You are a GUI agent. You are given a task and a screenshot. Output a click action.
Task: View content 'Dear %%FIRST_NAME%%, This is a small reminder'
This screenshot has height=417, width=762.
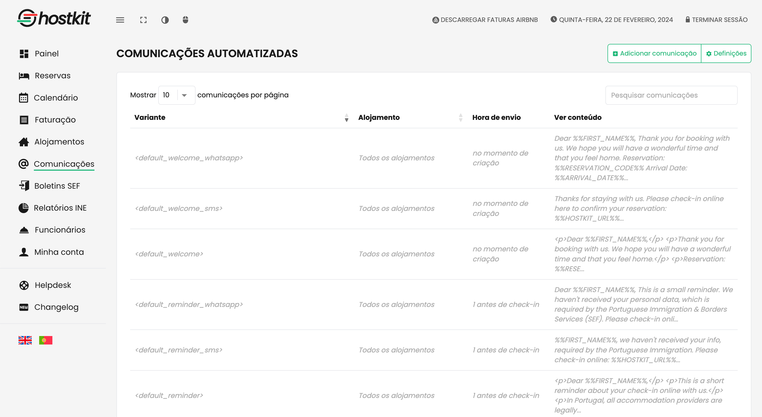(x=644, y=304)
